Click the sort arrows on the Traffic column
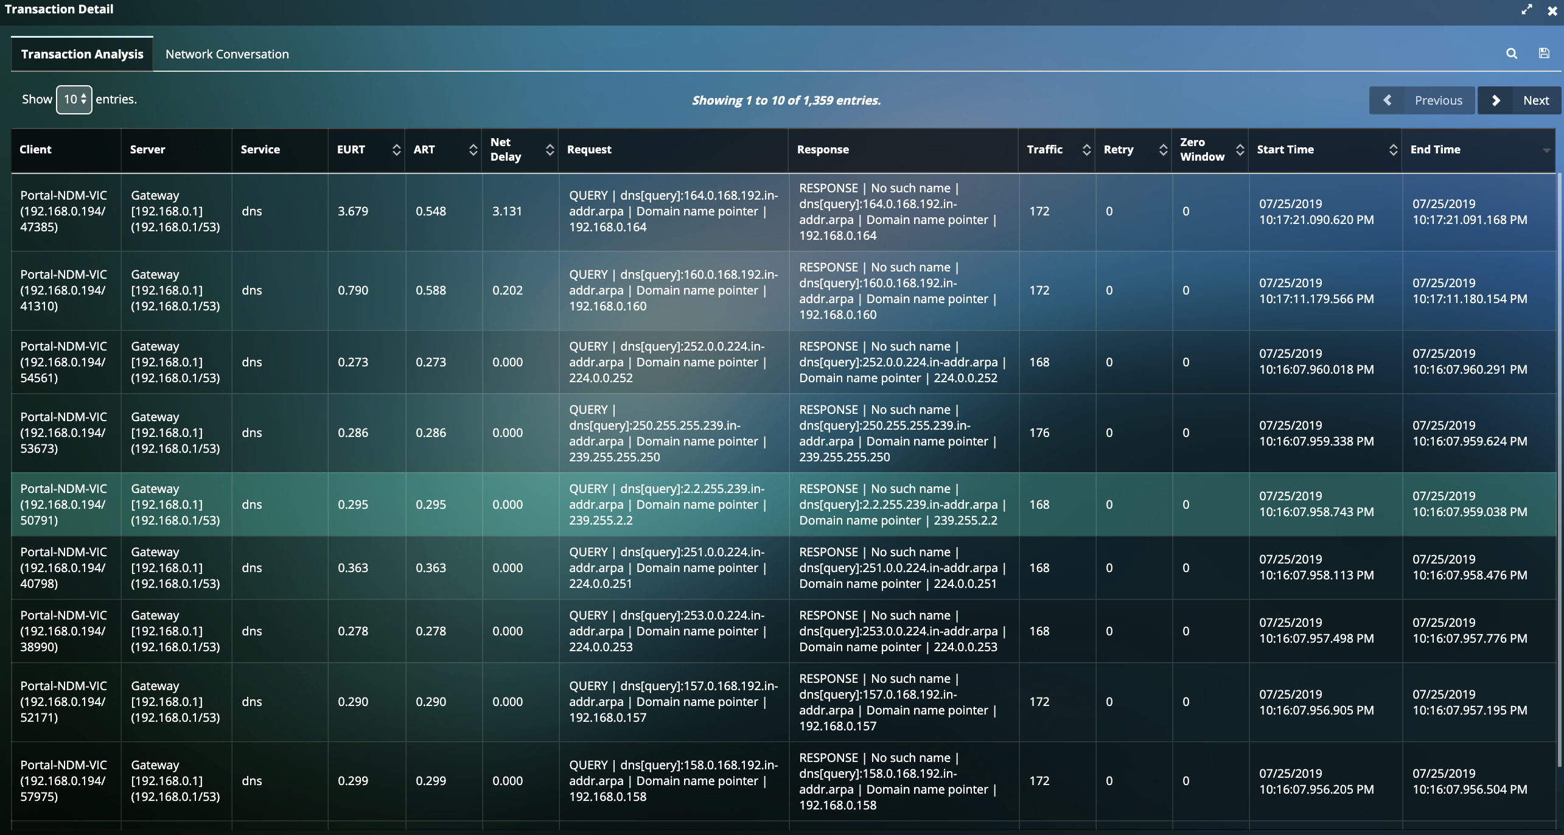The width and height of the screenshot is (1564, 835). click(1087, 150)
